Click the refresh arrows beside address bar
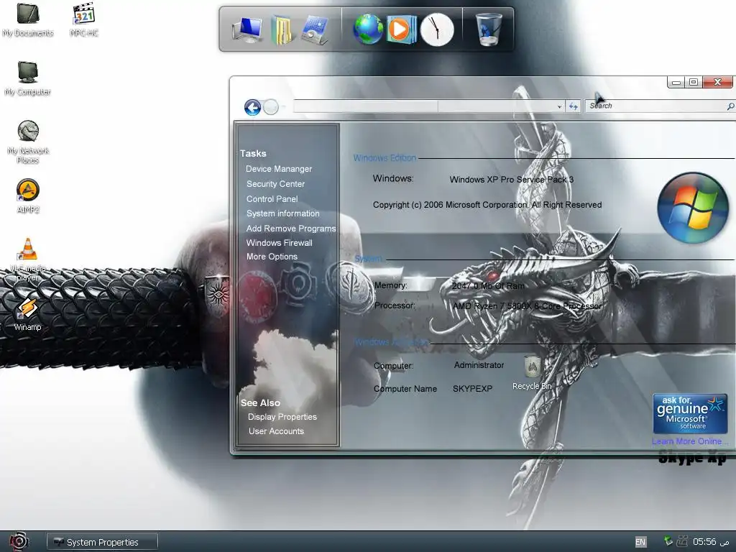Screen dimensions: 736x552 573,106
